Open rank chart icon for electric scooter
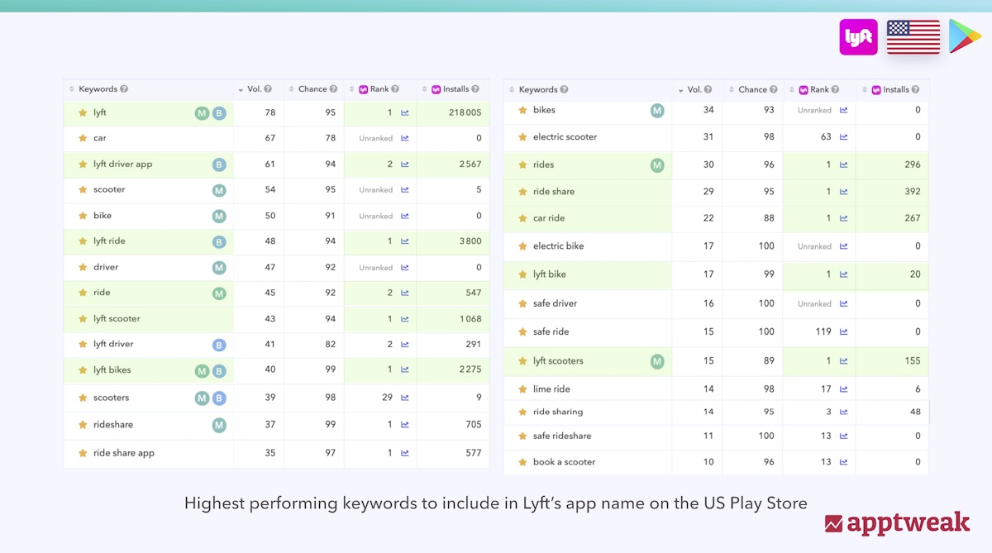This screenshot has height=553, width=992. pyautogui.click(x=843, y=137)
